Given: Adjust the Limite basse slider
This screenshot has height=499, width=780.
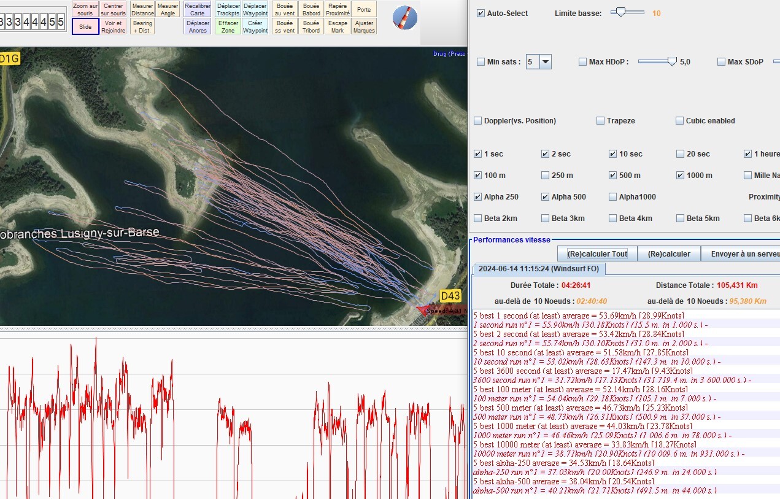Looking at the screenshot, I should 621,12.
